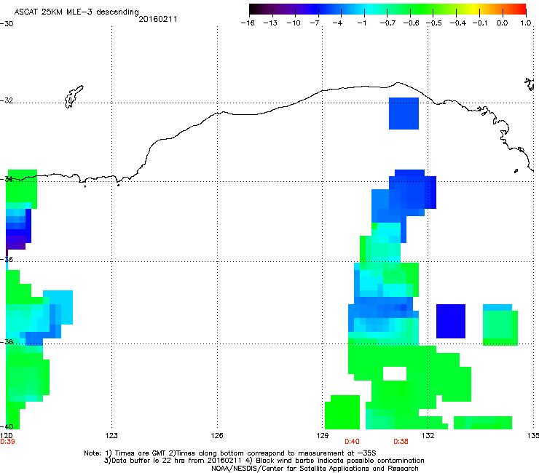Click the -30 latitude label
Screen dimensions: 539x473
tap(7, 24)
